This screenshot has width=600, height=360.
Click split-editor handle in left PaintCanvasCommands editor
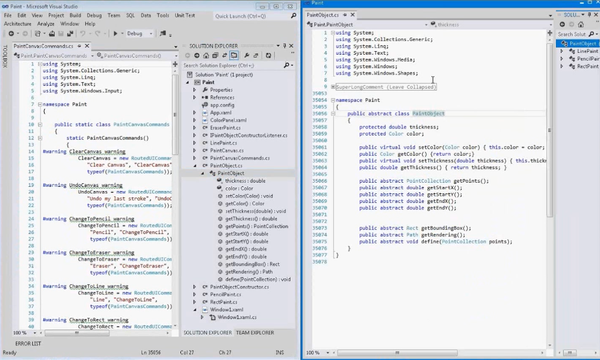[x=175, y=64]
